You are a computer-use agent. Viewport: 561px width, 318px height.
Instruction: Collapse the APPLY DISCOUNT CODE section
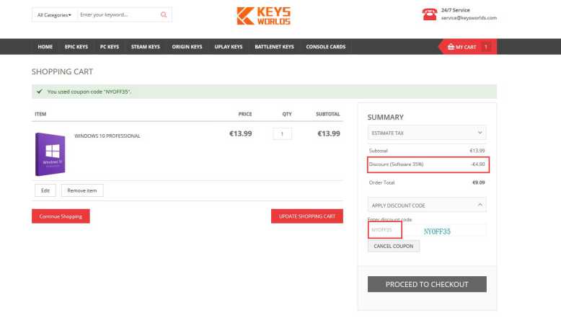point(427,205)
